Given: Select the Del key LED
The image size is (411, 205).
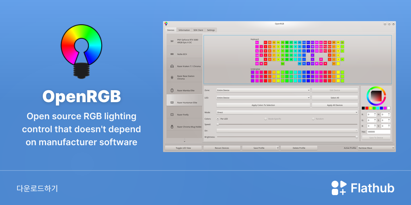Looking at the screenshot, I should (x=316, y=51).
